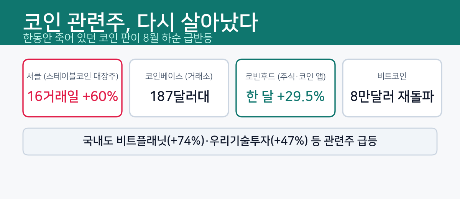Click the '코인베이스 (거래소)' card label
460x199 pixels.
pyautogui.click(x=179, y=77)
